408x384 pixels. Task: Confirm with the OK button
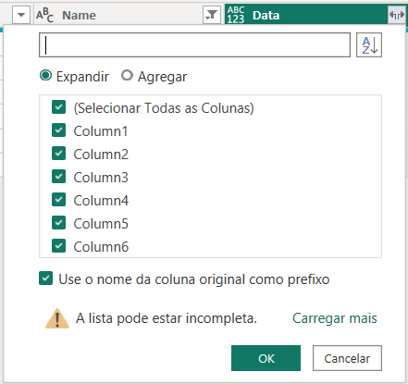click(266, 358)
